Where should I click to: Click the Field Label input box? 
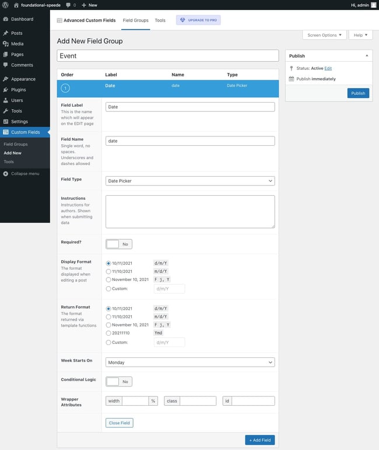190,107
